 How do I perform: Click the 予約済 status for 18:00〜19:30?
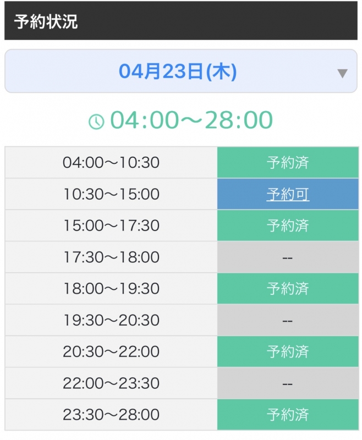[x=288, y=288]
